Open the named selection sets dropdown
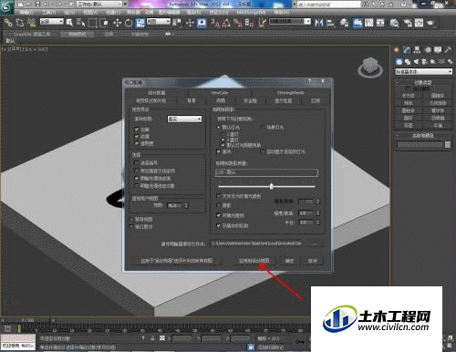The width and height of the screenshot is (456, 352). coord(290,22)
